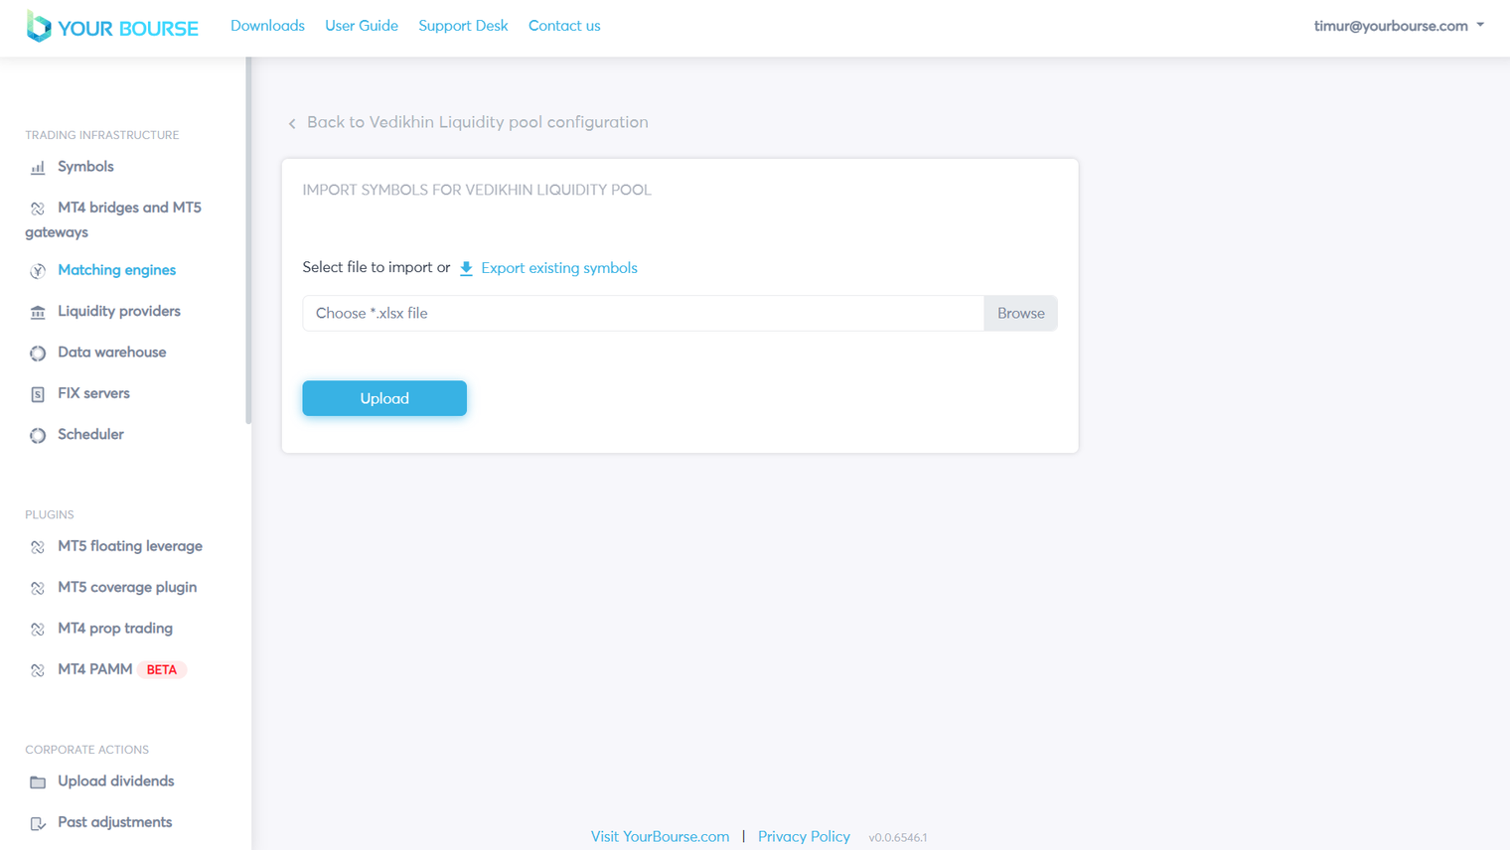Screen dimensions: 1510x850
Task: Click the Scheduler sidebar icon
Action: pyautogui.click(x=38, y=435)
